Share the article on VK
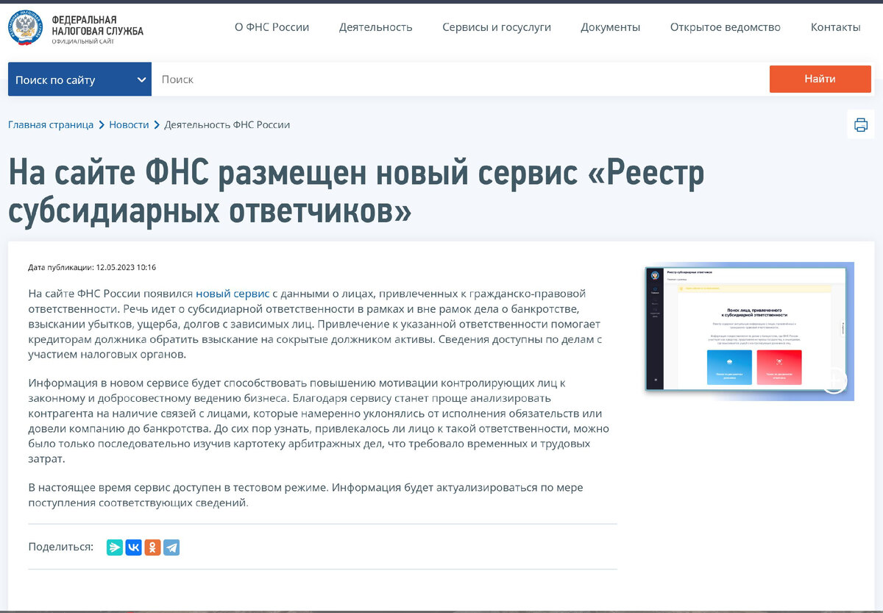The width and height of the screenshot is (883, 613). [133, 548]
